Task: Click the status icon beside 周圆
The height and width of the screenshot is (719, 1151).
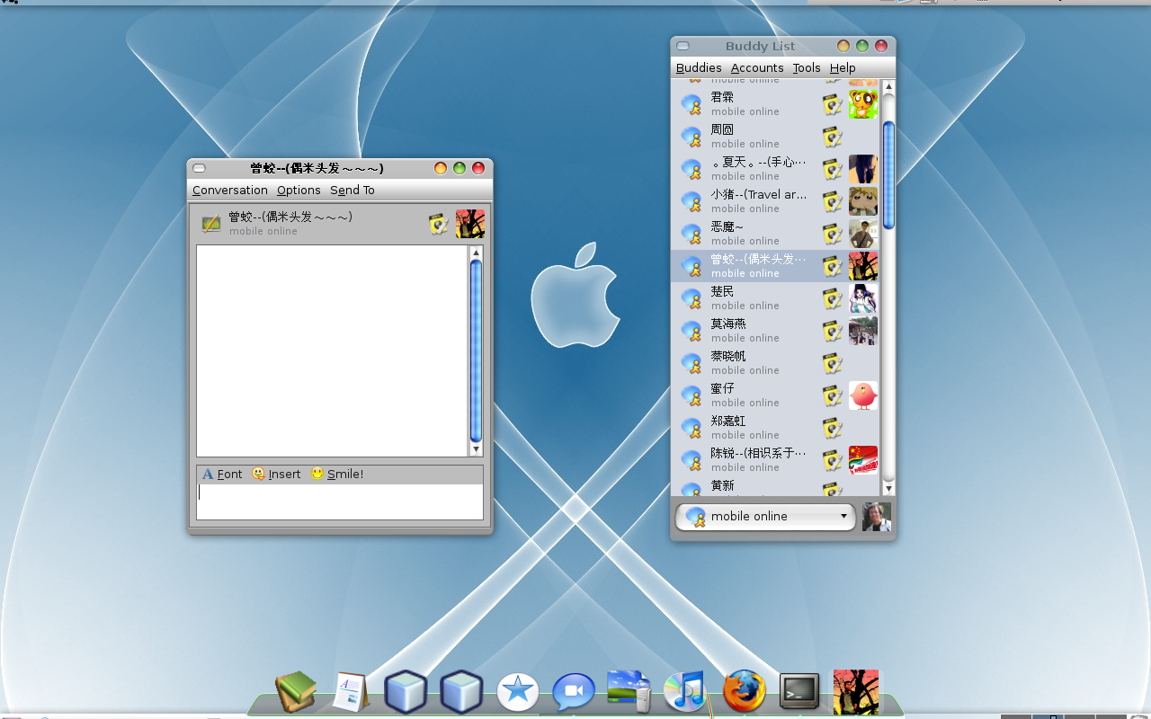Action: 691,137
